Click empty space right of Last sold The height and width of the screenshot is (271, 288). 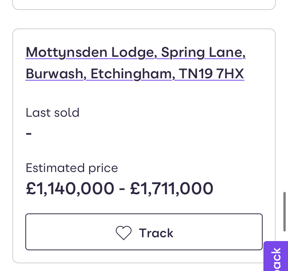point(173,112)
